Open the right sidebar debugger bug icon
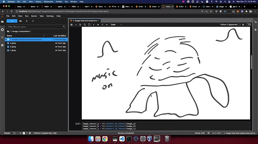The image size is (258, 144). pyautogui.click(x=255, y=30)
